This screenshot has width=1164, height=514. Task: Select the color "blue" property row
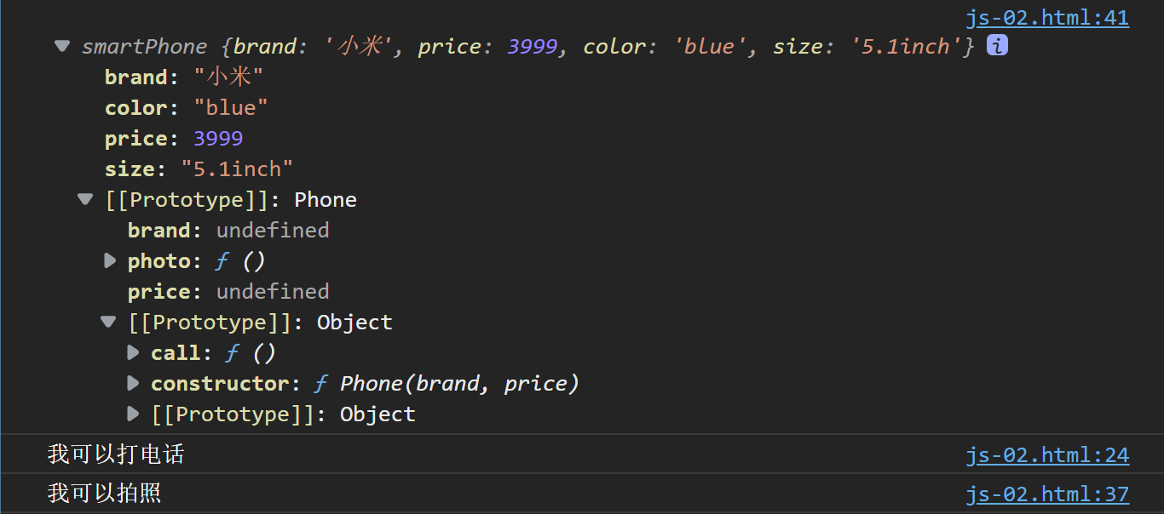pos(186,107)
